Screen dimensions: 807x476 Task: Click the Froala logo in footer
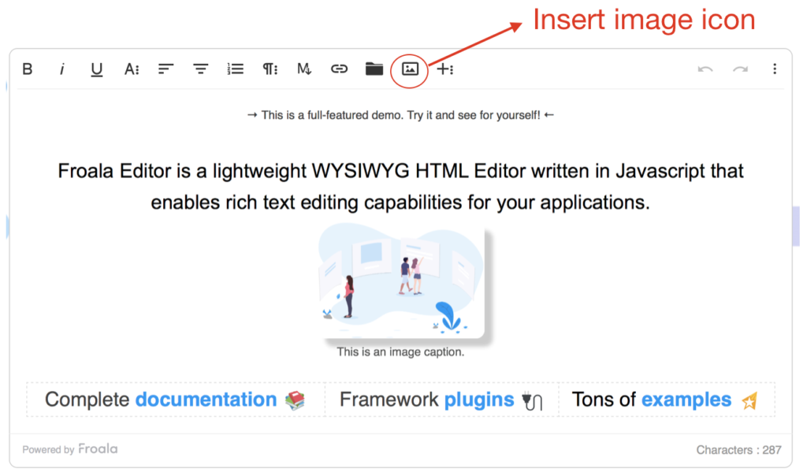coord(98,449)
